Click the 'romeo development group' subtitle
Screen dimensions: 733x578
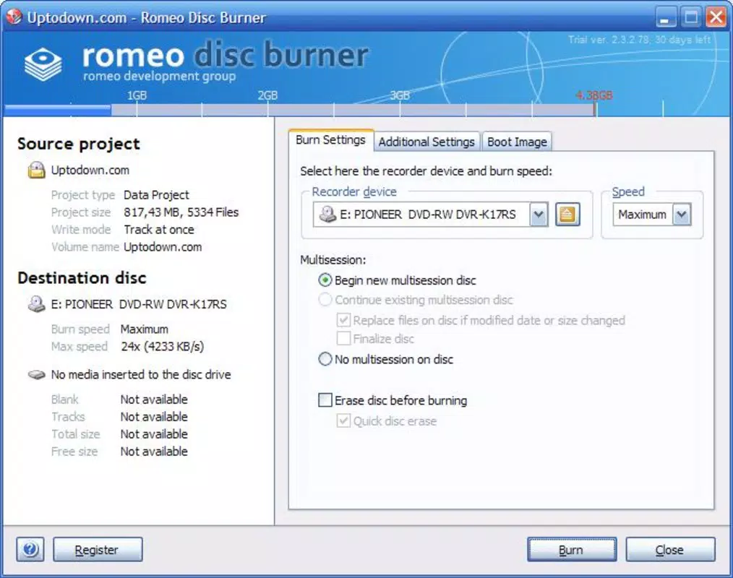click(160, 76)
